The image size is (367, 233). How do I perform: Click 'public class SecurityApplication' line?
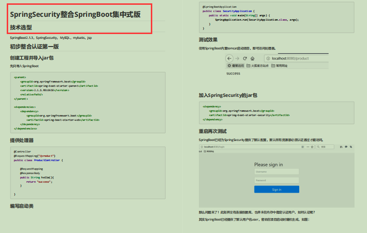tap(229, 11)
